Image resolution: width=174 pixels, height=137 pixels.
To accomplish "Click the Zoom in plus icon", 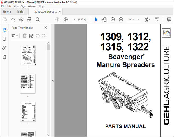I will [121, 19].
